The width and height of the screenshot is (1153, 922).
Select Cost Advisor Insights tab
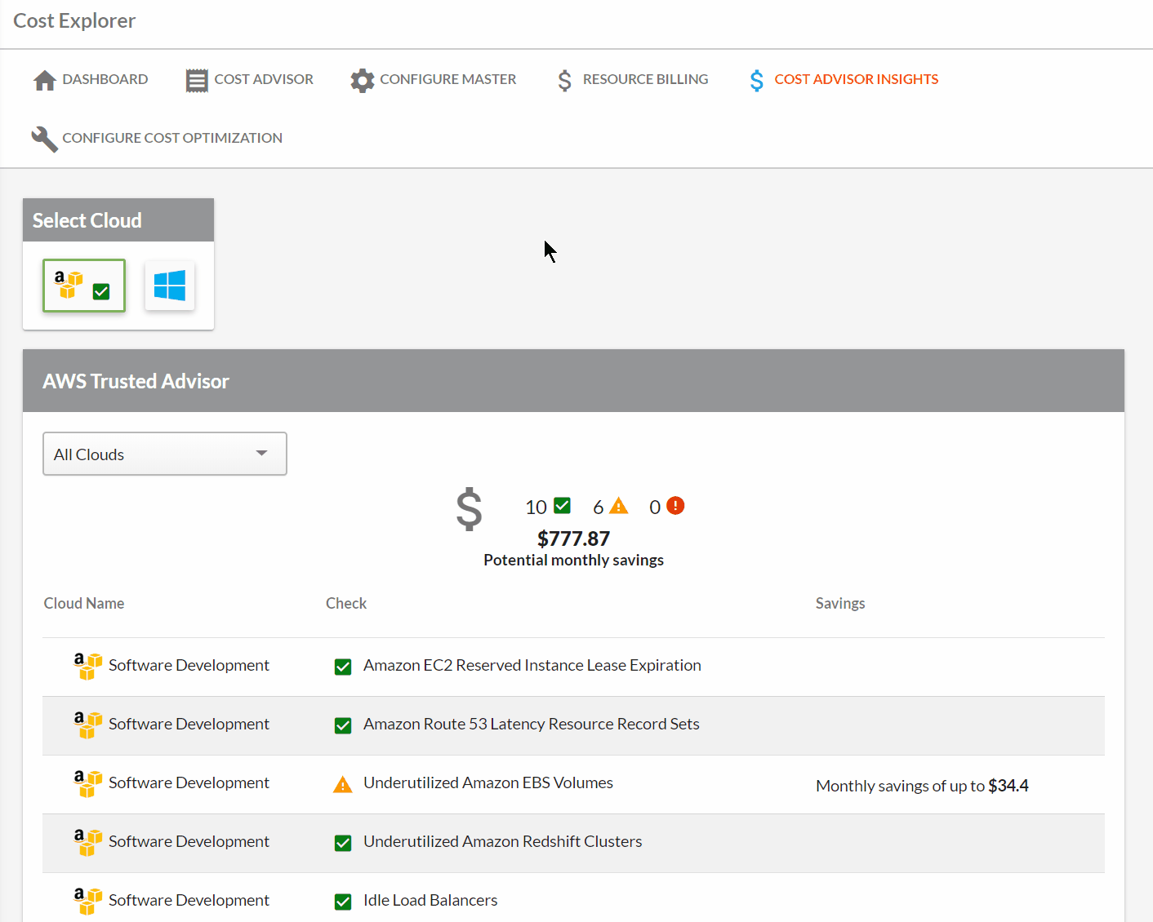click(844, 80)
